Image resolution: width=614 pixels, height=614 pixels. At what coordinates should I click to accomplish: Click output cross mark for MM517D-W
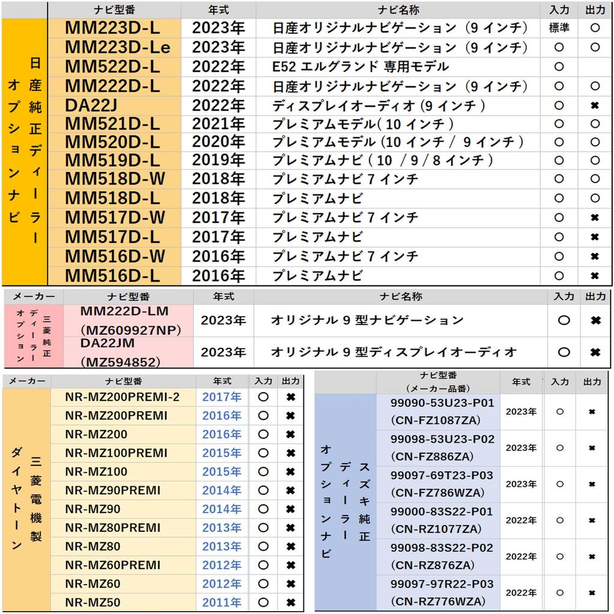tap(595, 218)
